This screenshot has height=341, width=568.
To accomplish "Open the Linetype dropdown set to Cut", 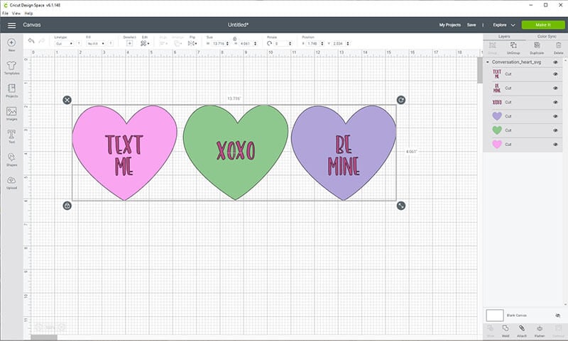I will (63, 43).
